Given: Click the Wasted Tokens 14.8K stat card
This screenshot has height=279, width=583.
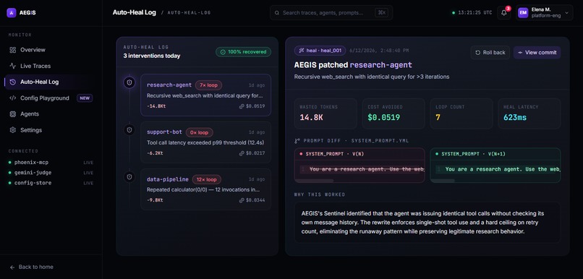Looking at the screenshot, I should point(325,113).
